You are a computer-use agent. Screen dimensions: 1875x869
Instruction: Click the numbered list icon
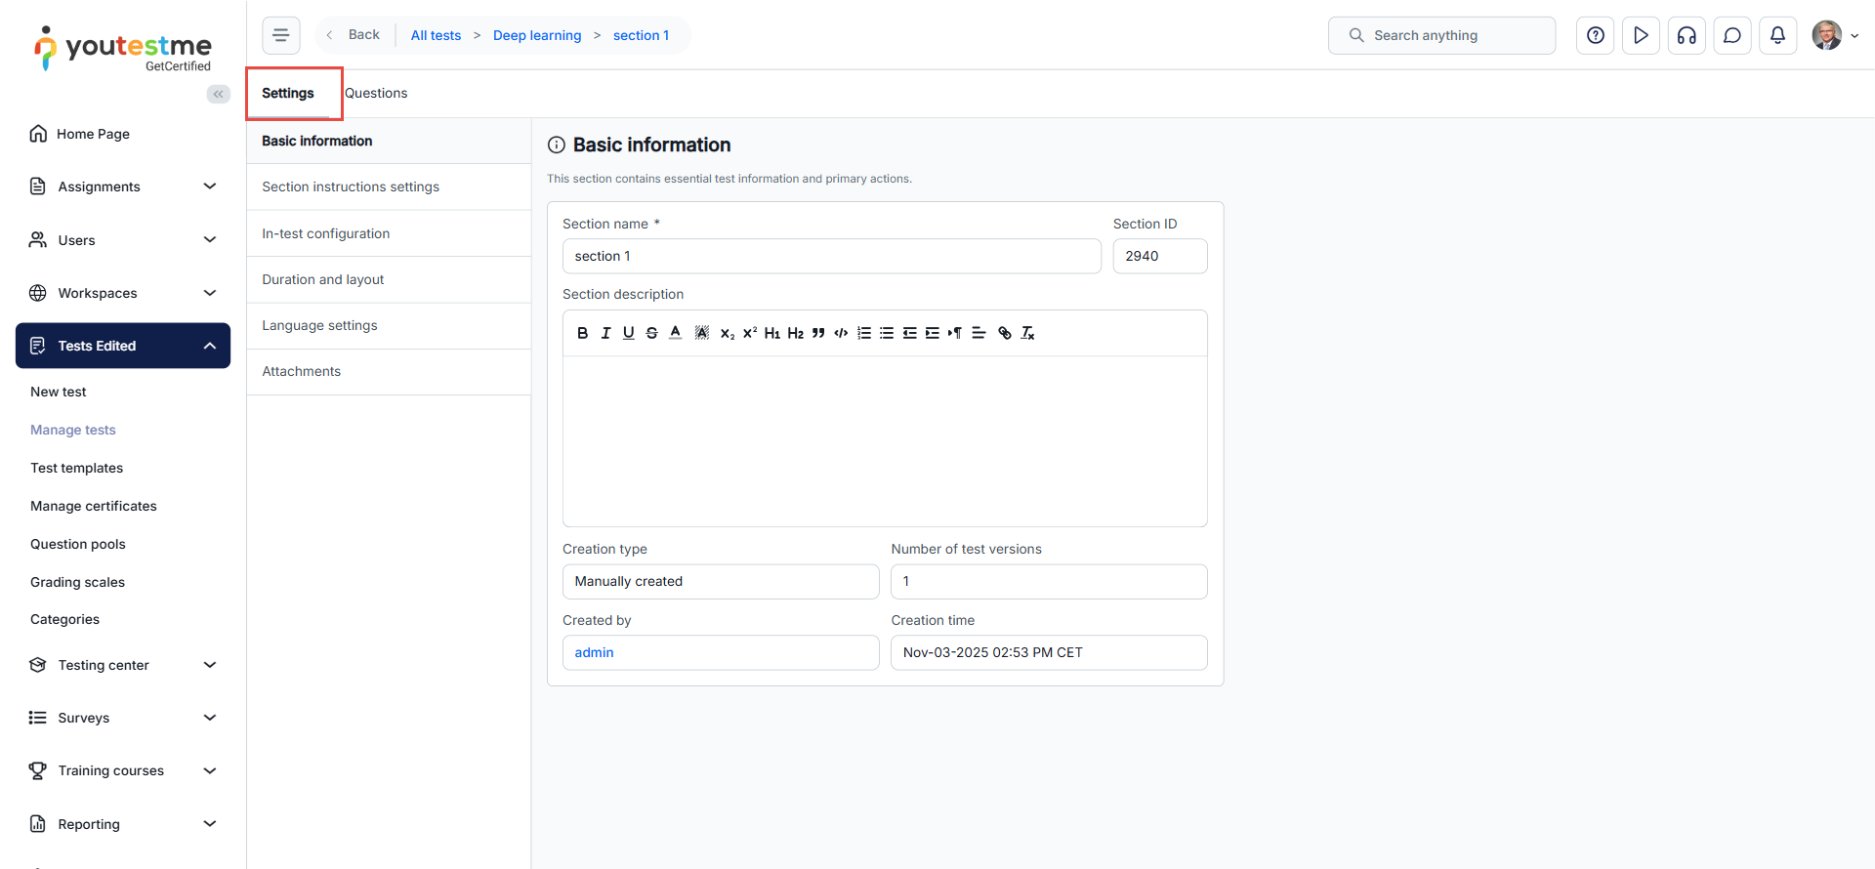tap(863, 333)
